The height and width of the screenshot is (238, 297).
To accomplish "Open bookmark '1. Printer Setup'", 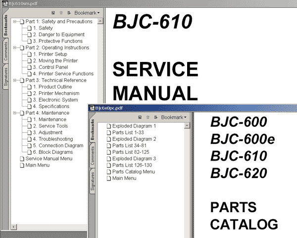I will pos(50,54).
